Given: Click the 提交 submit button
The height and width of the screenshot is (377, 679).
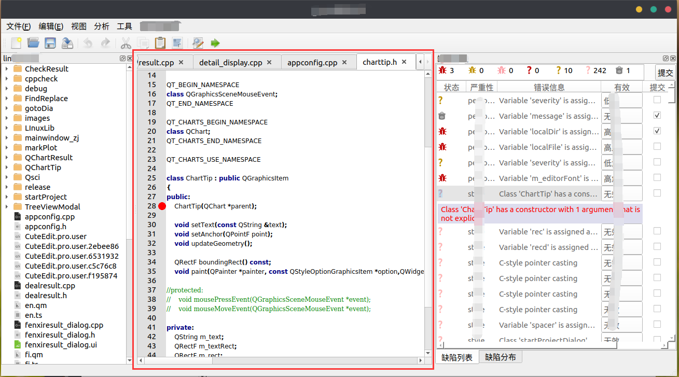Looking at the screenshot, I should (x=665, y=73).
